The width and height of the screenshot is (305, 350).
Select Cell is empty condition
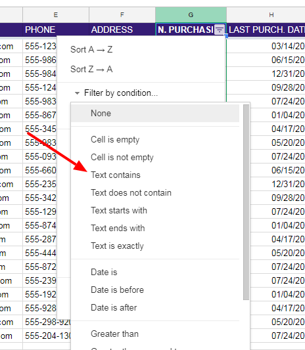tap(155, 139)
